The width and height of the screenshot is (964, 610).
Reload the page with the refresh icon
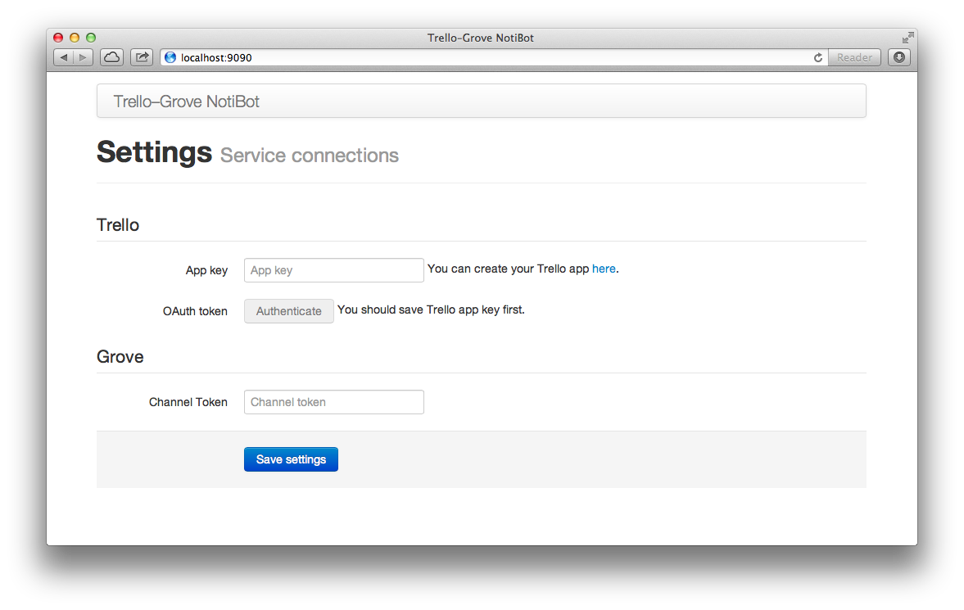(817, 57)
